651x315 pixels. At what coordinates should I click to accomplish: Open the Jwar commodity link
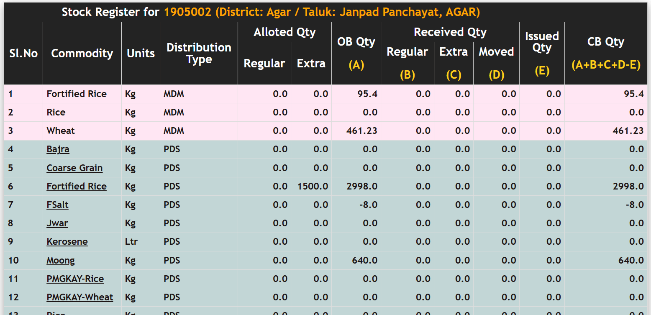(x=57, y=223)
